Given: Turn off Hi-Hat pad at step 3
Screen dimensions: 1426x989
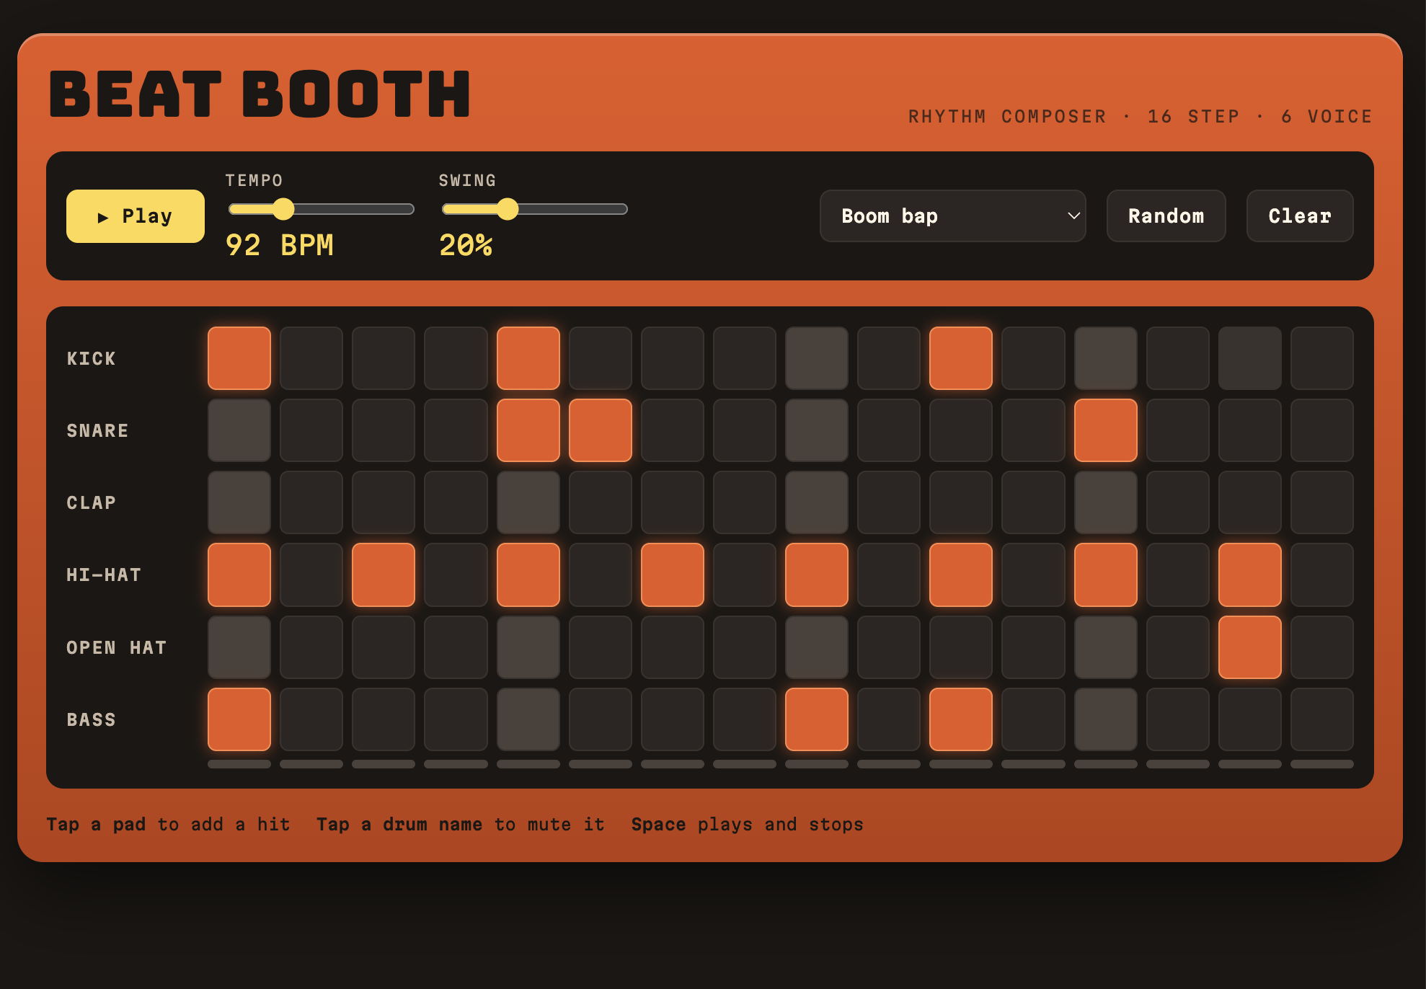Looking at the screenshot, I should tap(384, 575).
